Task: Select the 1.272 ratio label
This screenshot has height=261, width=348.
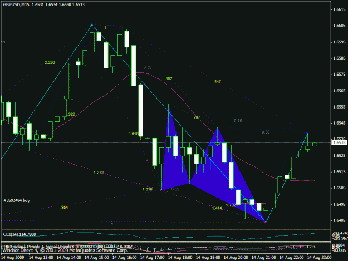Action: pyautogui.click(x=99, y=173)
